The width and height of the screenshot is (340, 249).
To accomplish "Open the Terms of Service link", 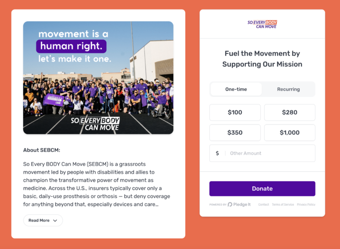I will pos(283,205).
